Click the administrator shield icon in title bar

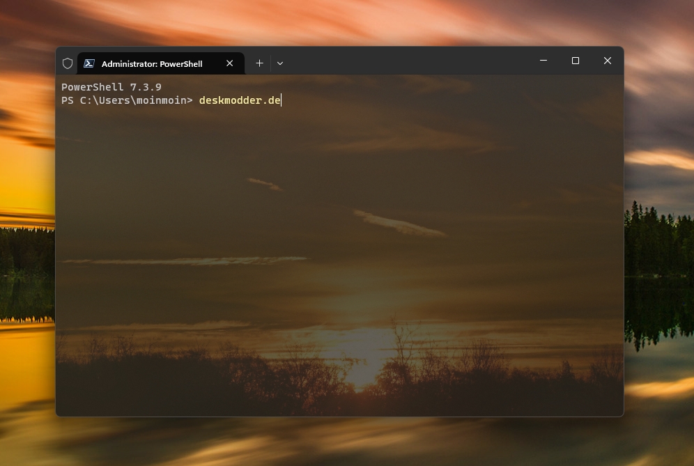tap(68, 63)
